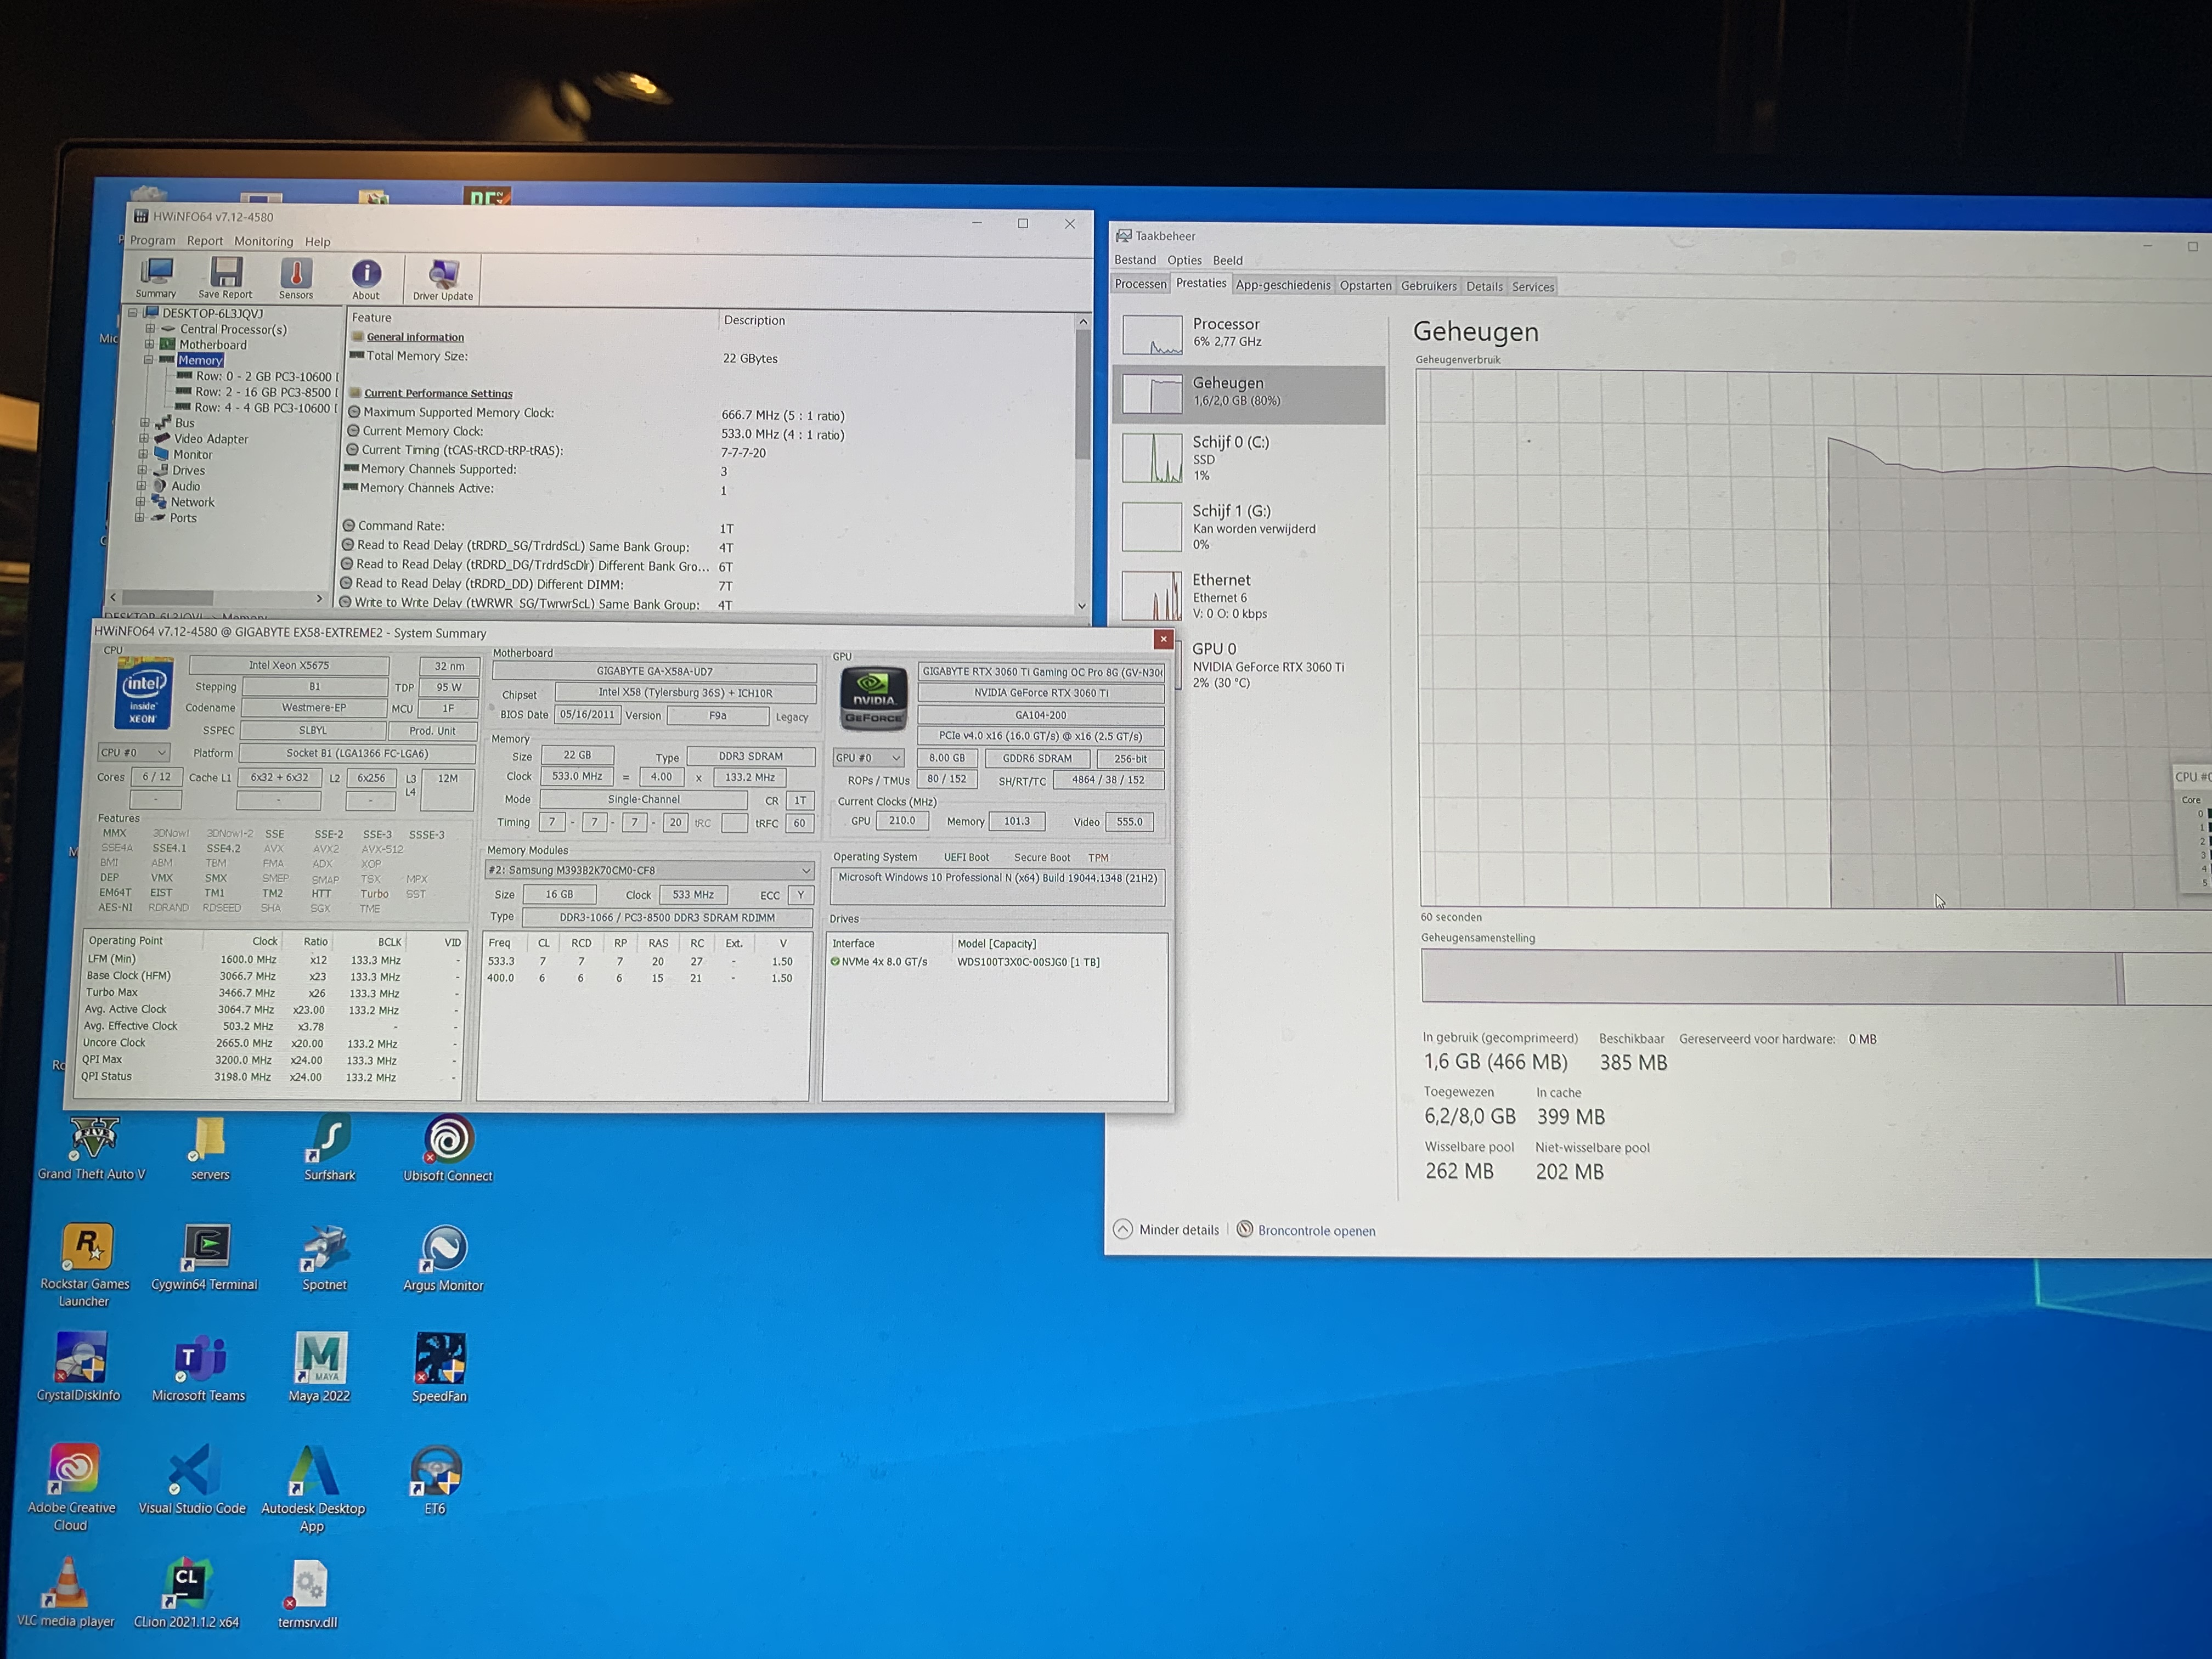
Task: Click Minder details in Taakbeheer
Action: click(x=1167, y=1229)
